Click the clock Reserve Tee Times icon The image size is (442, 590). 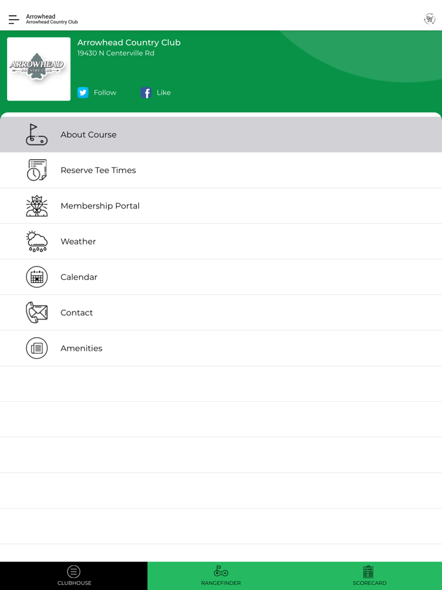point(37,170)
